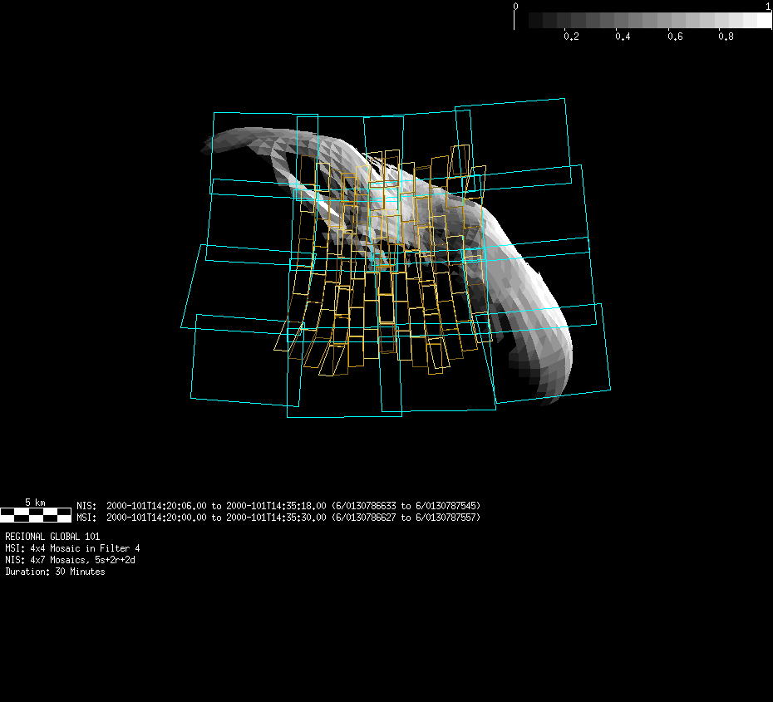Viewport: 773px width, 702px height.
Task: Pick the 0.8 value on the color scale
Action: 726,37
